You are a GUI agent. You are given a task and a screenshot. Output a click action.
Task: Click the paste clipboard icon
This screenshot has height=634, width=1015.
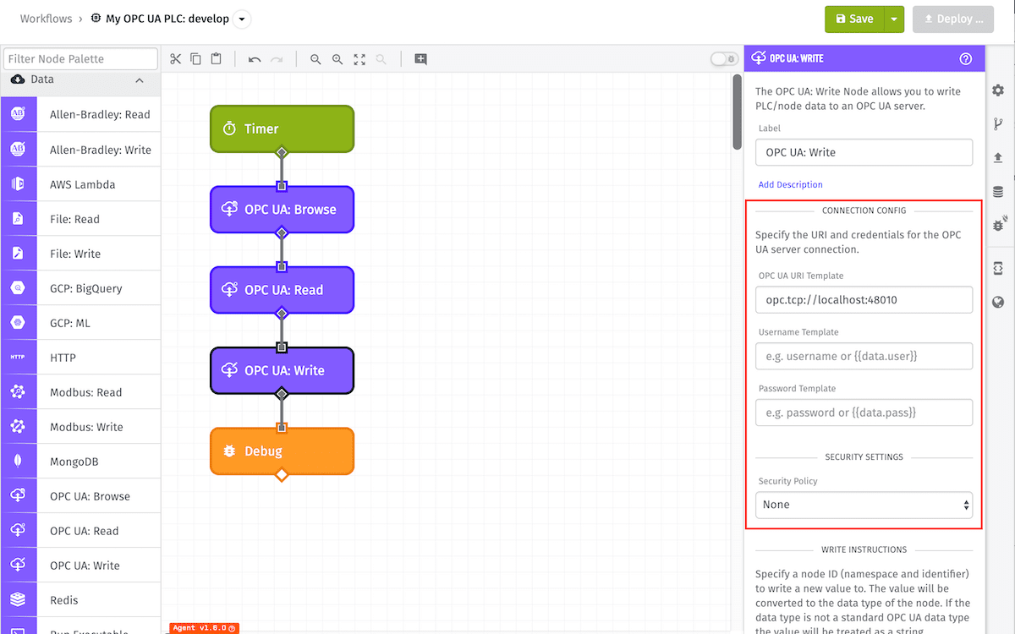click(x=217, y=59)
